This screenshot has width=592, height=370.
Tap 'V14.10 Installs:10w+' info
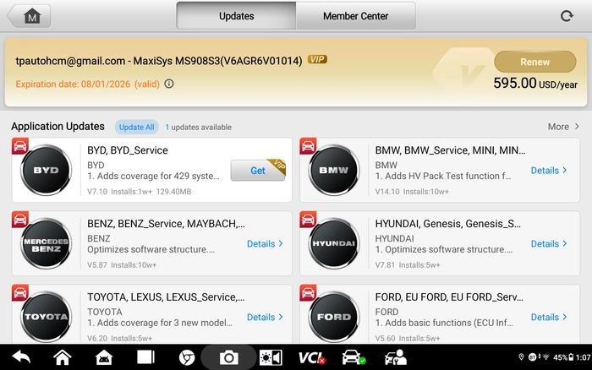412,192
